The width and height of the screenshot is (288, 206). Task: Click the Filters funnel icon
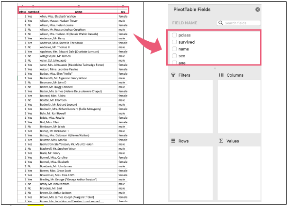(173, 75)
